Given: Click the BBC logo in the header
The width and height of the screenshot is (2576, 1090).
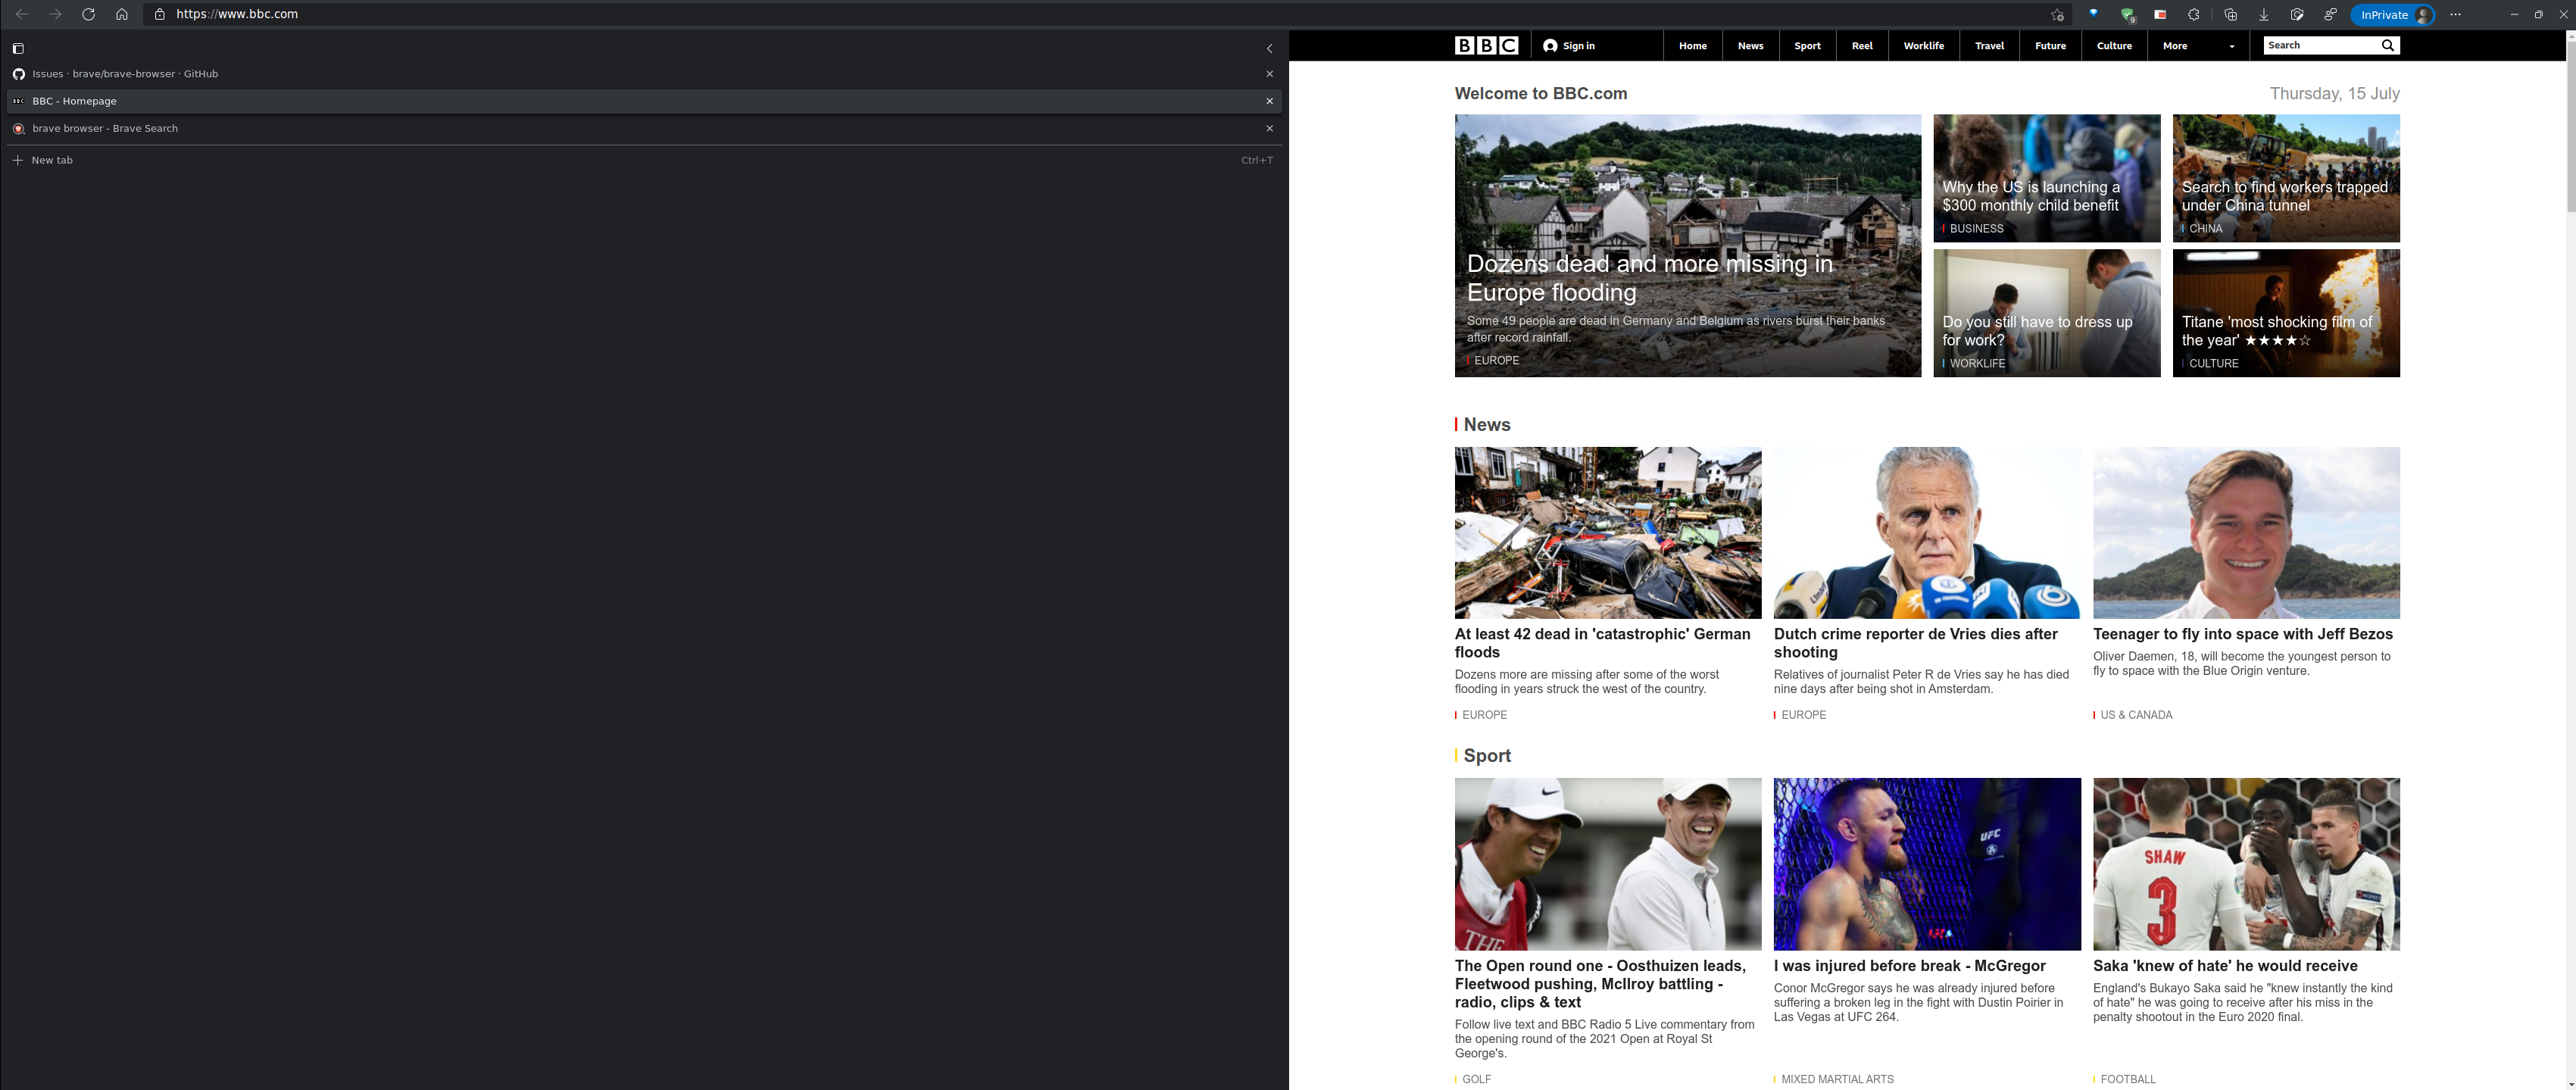Looking at the screenshot, I should tap(1486, 45).
